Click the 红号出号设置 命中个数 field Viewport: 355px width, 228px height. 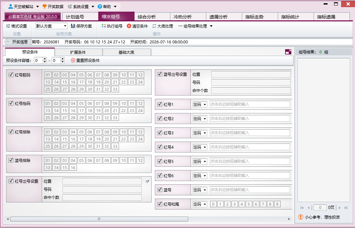(102, 197)
